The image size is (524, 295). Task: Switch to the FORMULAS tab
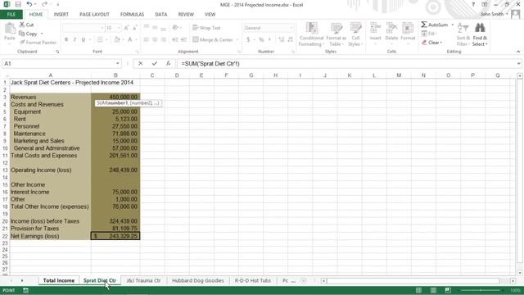pyautogui.click(x=132, y=15)
